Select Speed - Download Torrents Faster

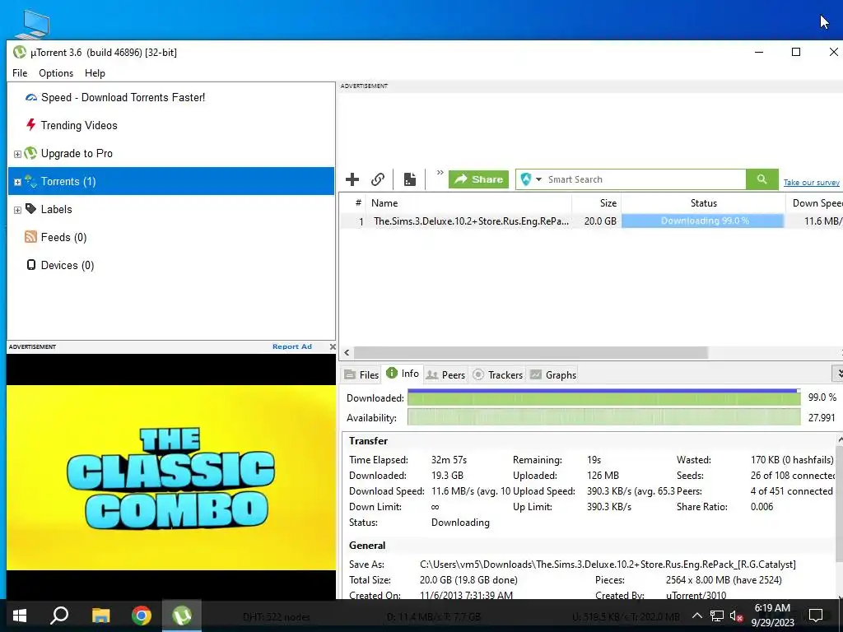pos(123,97)
